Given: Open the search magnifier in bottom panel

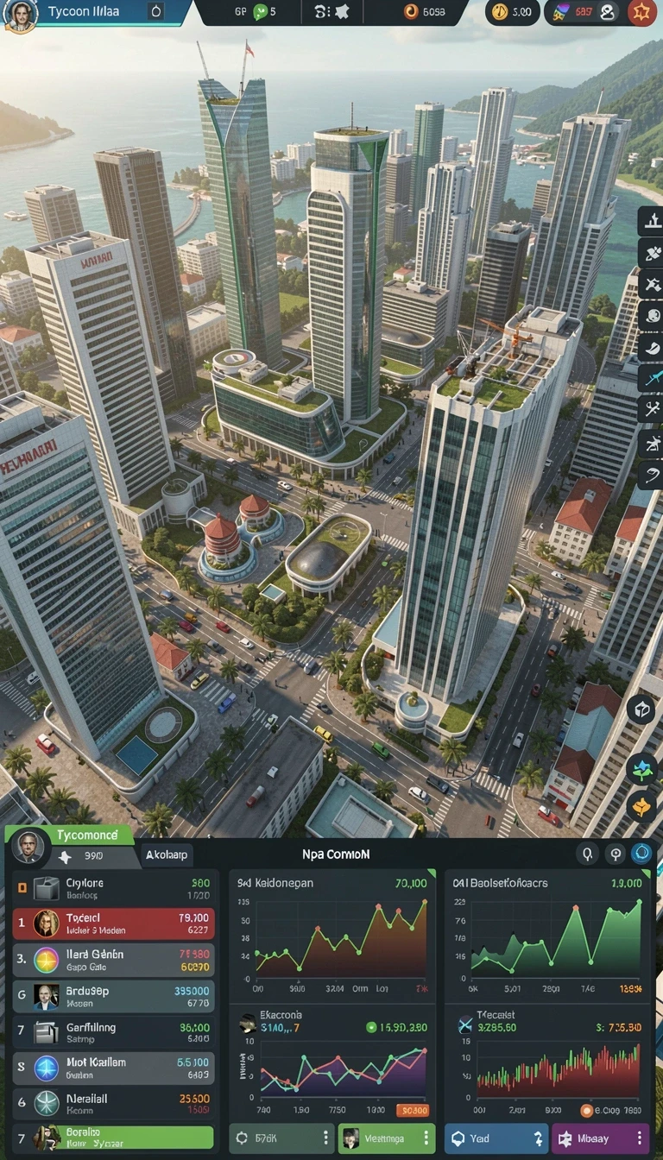Looking at the screenshot, I should [587, 854].
